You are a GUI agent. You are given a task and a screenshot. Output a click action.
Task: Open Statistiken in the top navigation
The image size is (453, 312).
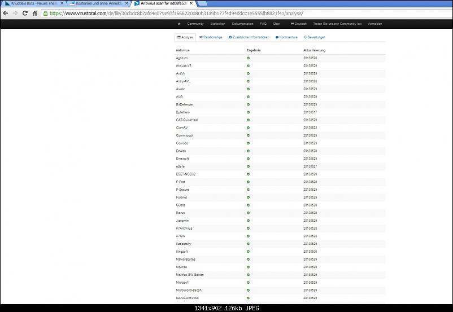point(218,24)
